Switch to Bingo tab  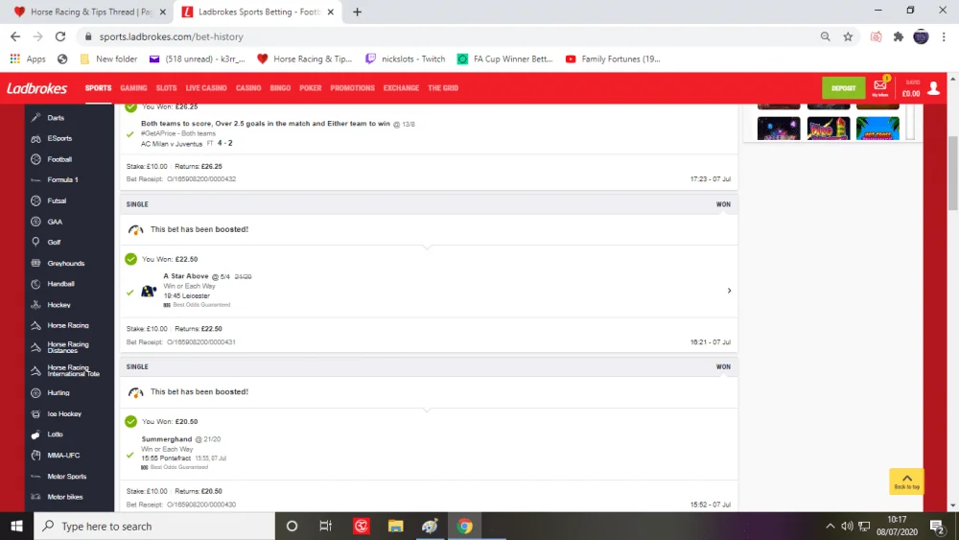[280, 88]
